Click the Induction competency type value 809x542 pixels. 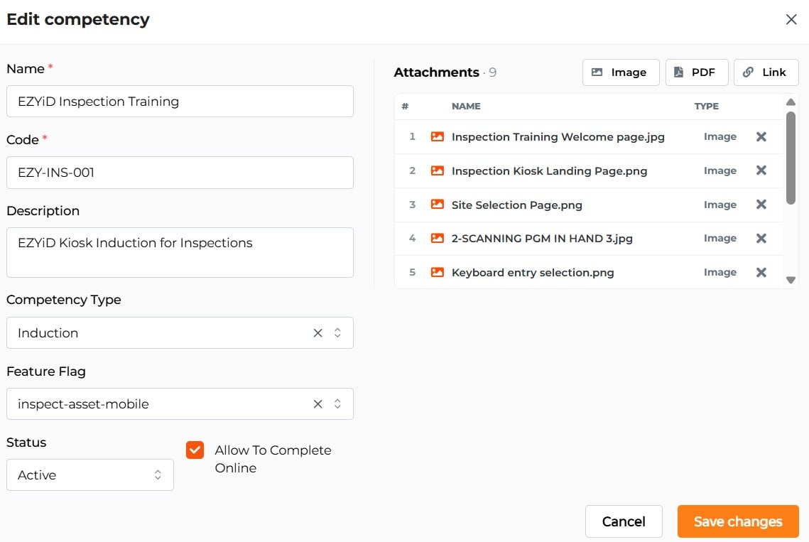(48, 333)
